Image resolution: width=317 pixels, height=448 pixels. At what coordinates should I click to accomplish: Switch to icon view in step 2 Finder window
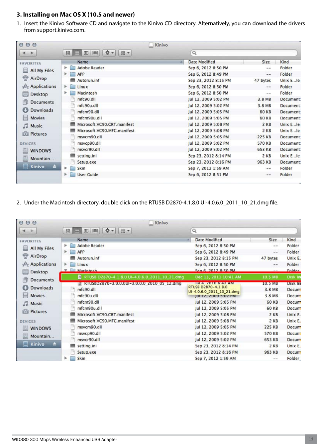tap(68, 231)
